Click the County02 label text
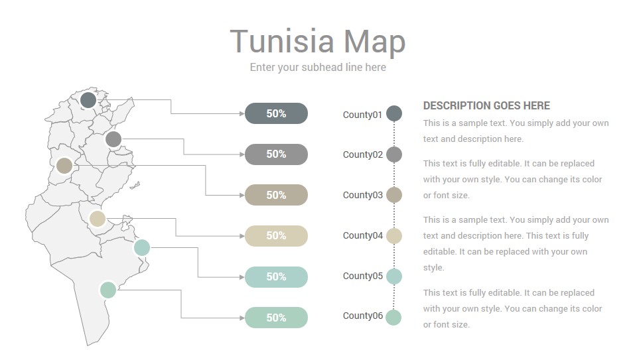The image size is (637, 358). pyautogui.click(x=363, y=154)
